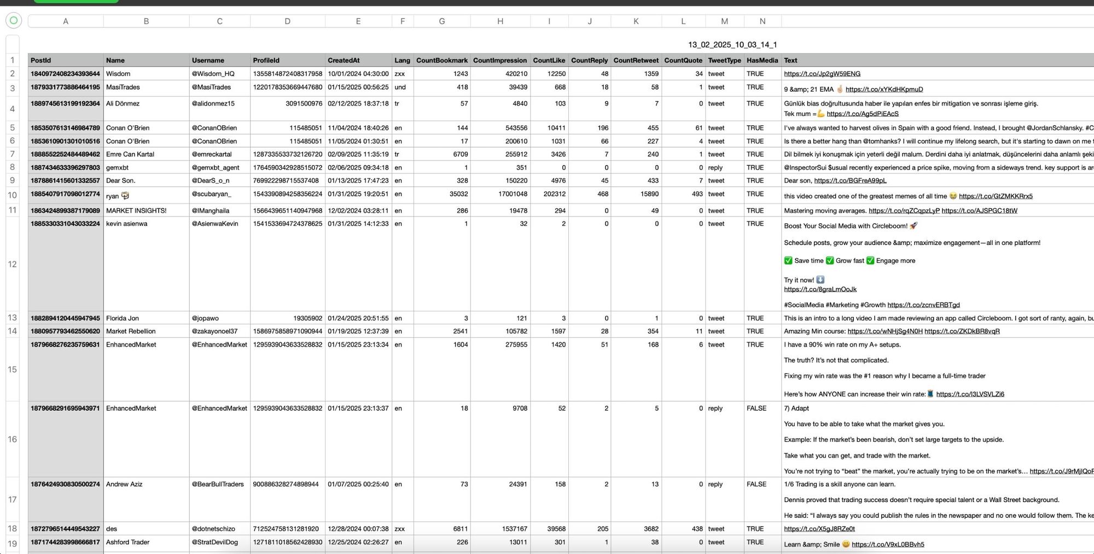Open the link https://t.co/Jp2gW59ENG
This screenshot has height=554, width=1094.
point(822,73)
